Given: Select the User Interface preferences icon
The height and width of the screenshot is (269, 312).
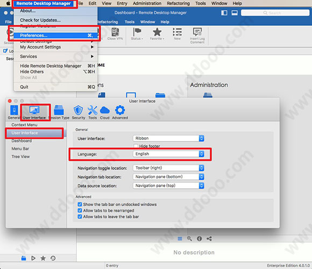Looking at the screenshot, I should tap(34, 110).
